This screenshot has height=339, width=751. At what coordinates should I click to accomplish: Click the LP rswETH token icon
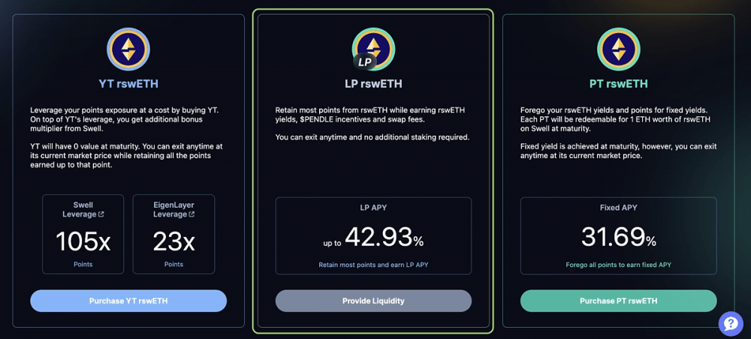(373, 49)
